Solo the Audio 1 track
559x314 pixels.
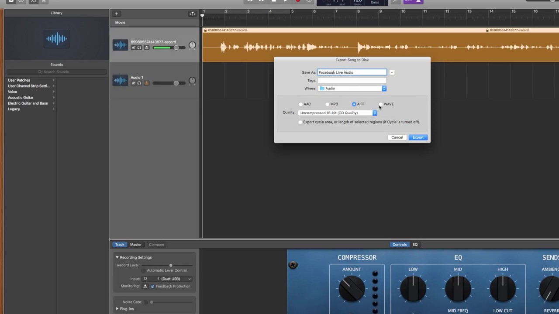tap(139, 83)
